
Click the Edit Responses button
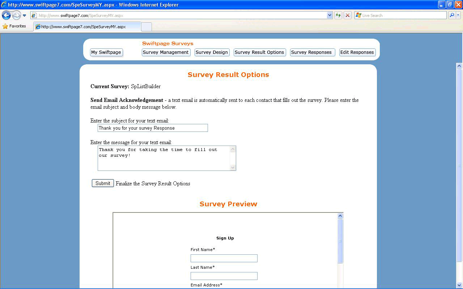(357, 52)
